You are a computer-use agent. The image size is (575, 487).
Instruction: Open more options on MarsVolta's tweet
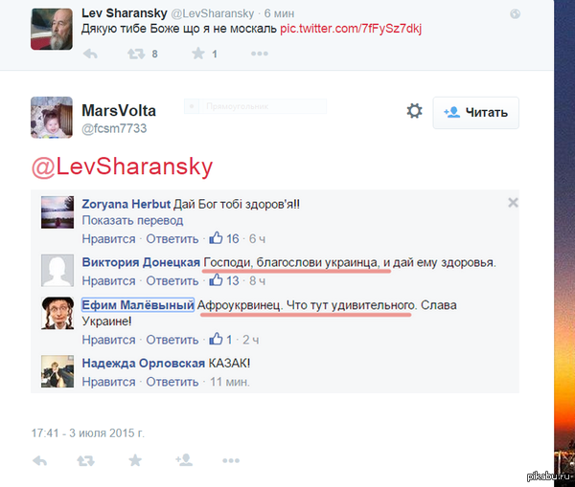(x=231, y=460)
